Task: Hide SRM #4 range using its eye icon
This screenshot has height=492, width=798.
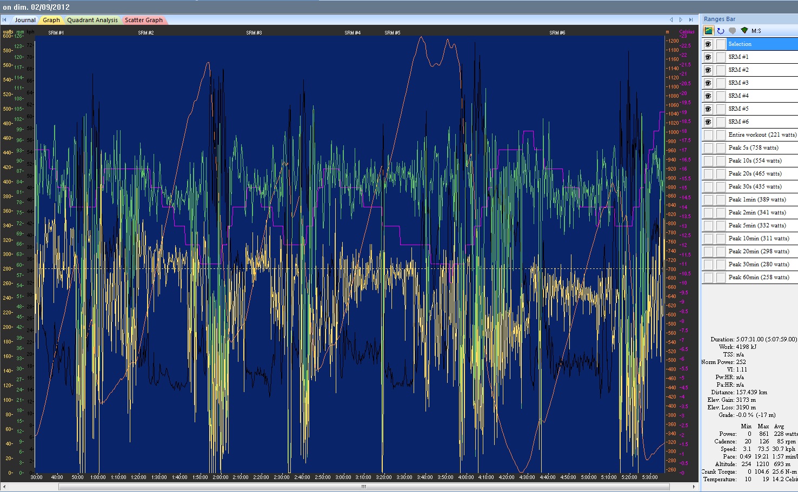Action: click(708, 96)
